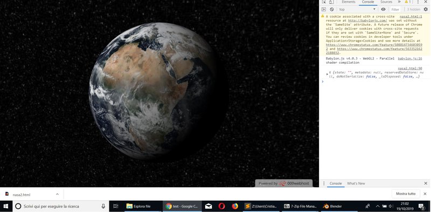Switch to the Elements tab

coord(348,2)
